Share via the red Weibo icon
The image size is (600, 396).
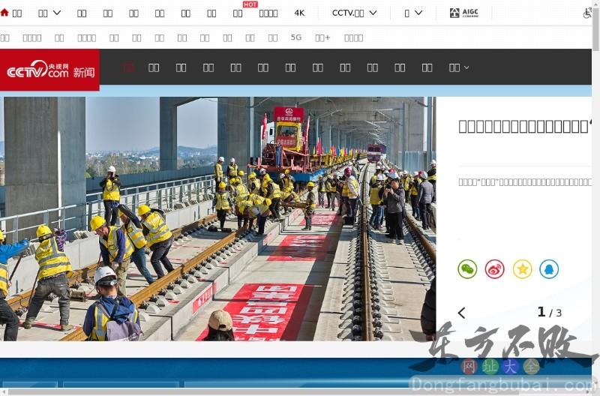pos(494,269)
